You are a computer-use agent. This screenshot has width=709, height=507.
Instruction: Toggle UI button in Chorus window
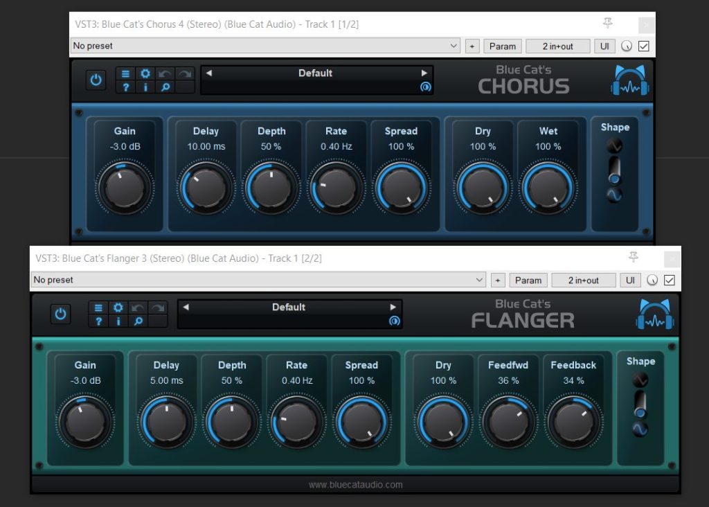pos(604,46)
